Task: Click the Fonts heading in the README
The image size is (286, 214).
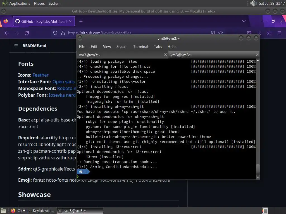Action: pos(26,64)
